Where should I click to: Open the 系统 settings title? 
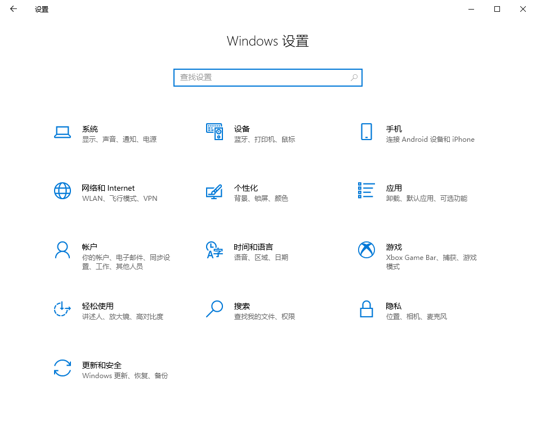90,129
